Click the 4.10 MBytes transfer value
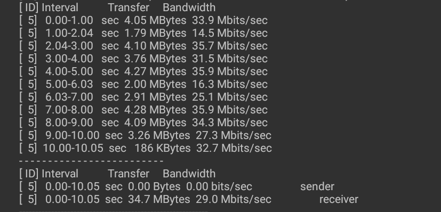 click(x=155, y=46)
